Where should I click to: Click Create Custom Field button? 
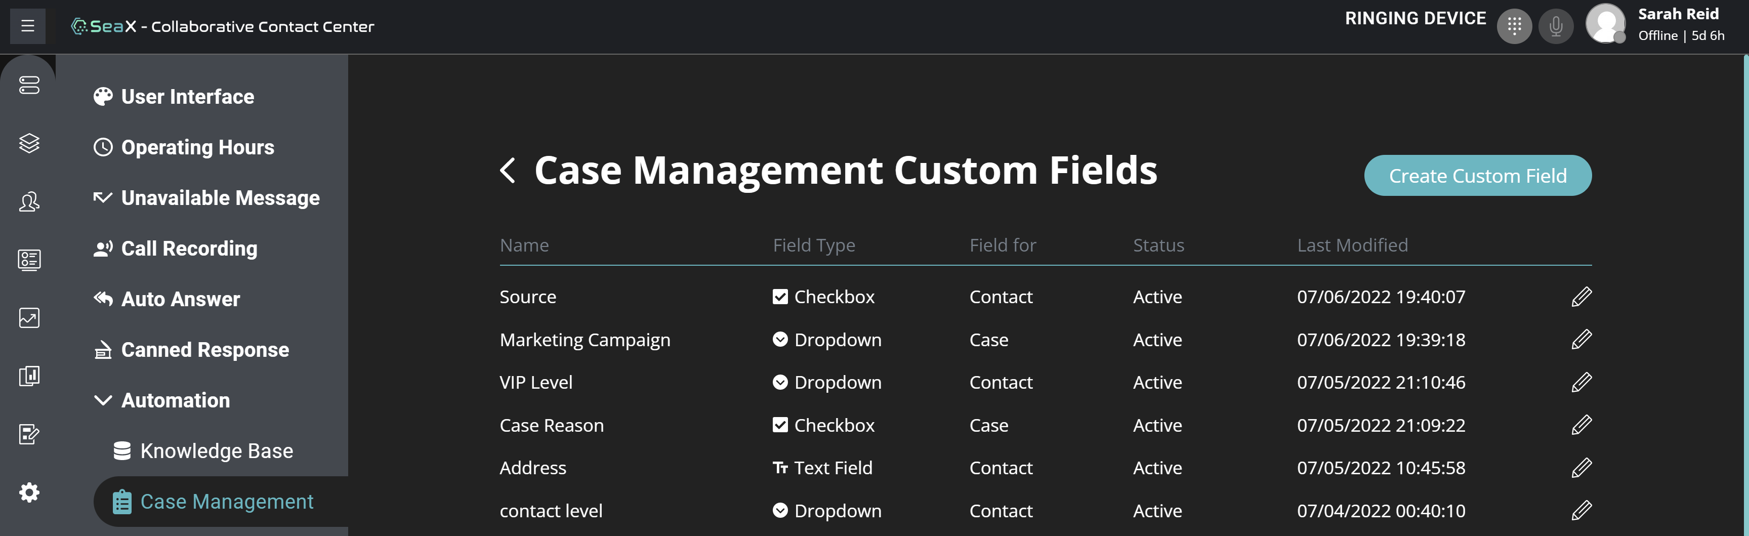(x=1477, y=176)
